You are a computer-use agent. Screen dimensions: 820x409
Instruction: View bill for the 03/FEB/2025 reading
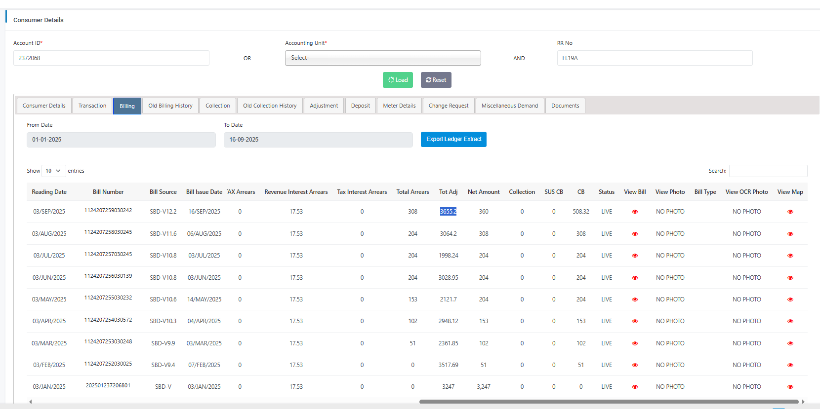(635, 365)
